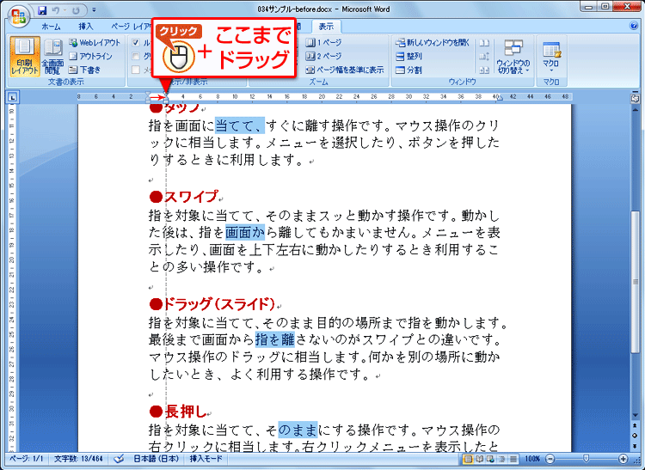645x470 pixels.
Task: Select outline view icon in status bar
Action: [x=502, y=459]
